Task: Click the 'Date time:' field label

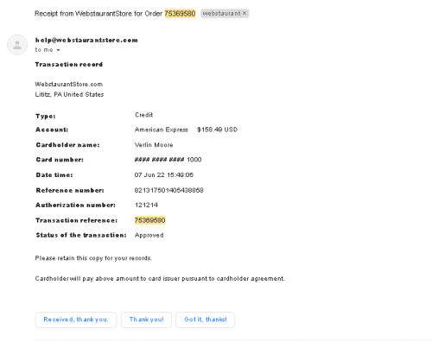Action: click(54, 174)
